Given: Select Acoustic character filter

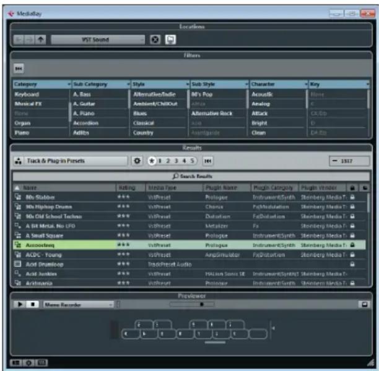Looking at the screenshot, I should [262, 94].
